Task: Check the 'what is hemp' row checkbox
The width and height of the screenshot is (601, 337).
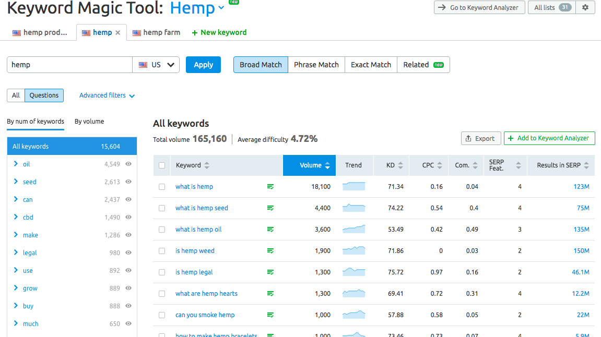Action: 162,187
